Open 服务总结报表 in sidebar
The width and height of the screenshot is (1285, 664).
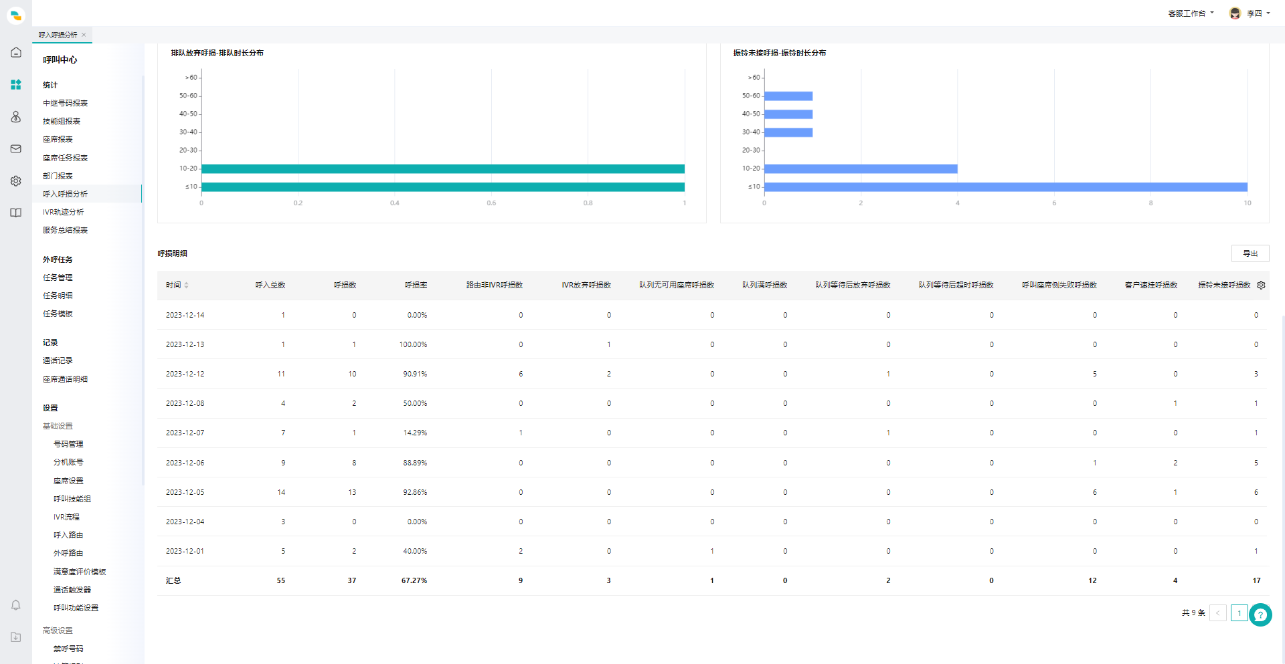coord(66,230)
